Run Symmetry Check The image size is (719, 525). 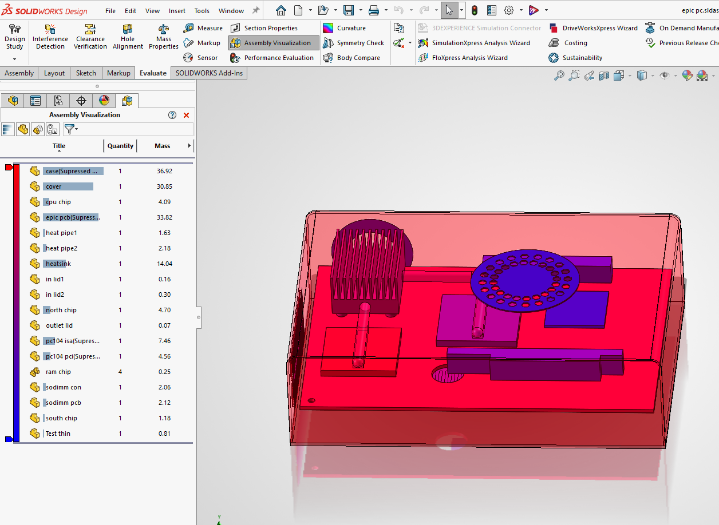point(354,43)
